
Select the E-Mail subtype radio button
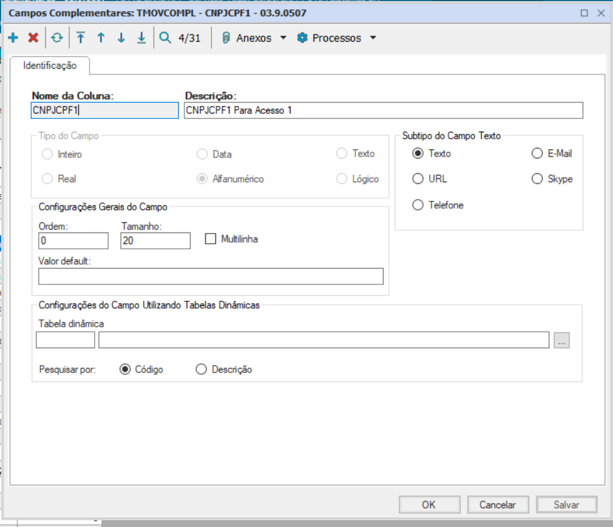537,153
